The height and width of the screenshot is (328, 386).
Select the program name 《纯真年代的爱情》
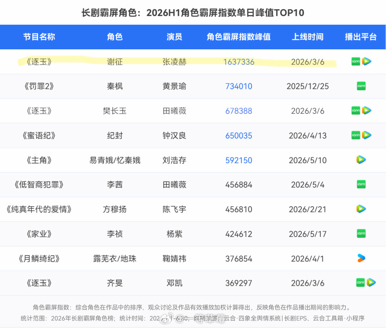coord(39,209)
